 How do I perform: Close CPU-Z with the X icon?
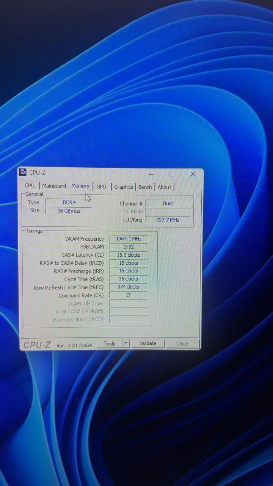coord(193,174)
